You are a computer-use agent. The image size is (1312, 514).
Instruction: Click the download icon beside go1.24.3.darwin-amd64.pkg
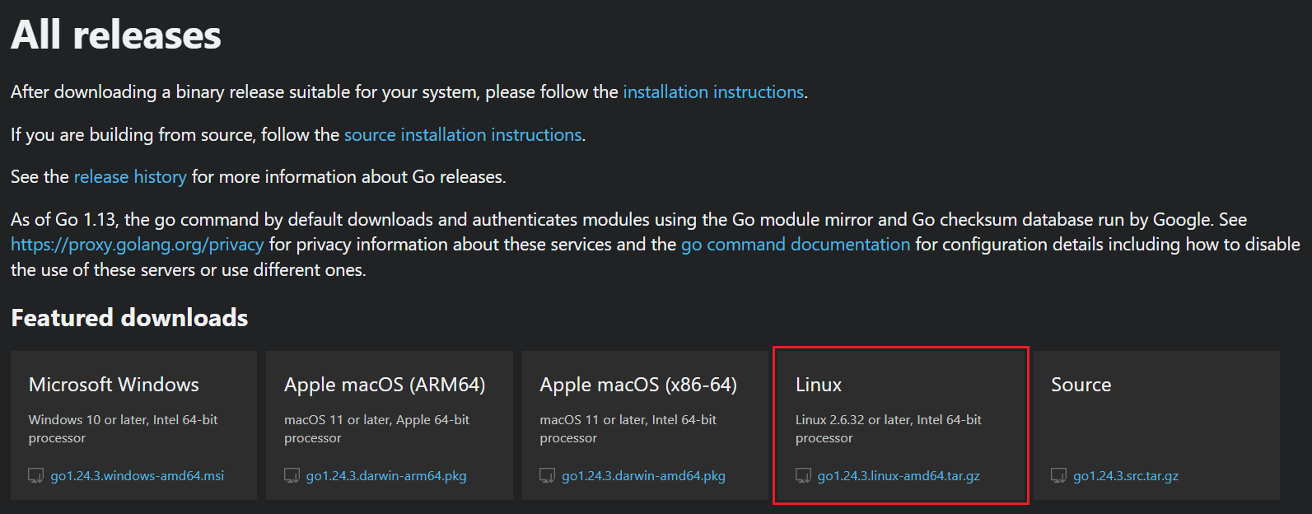[547, 476]
